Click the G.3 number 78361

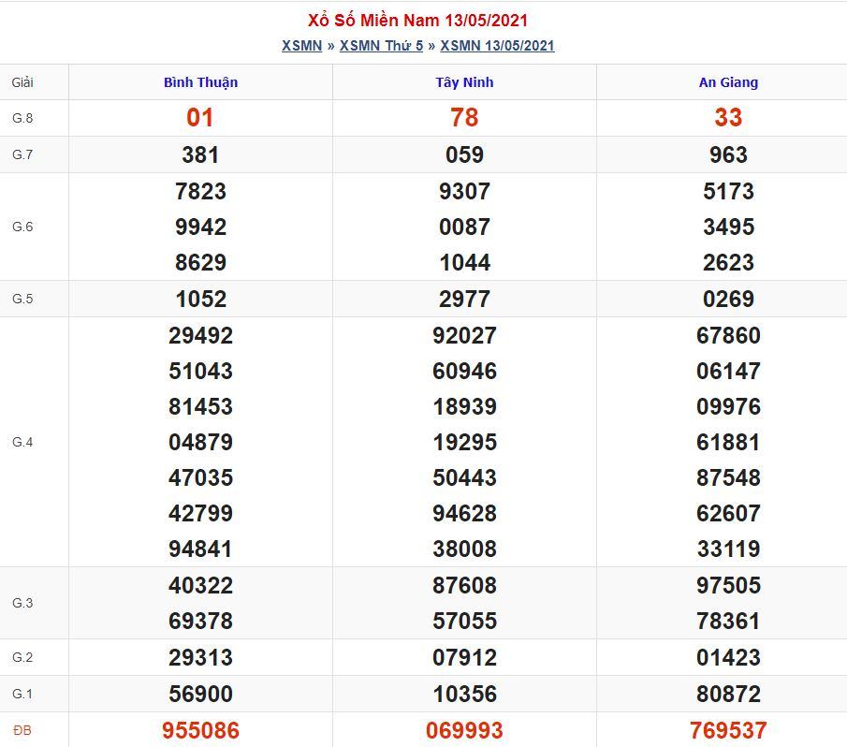pyautogui.click(x=728, y=622)
